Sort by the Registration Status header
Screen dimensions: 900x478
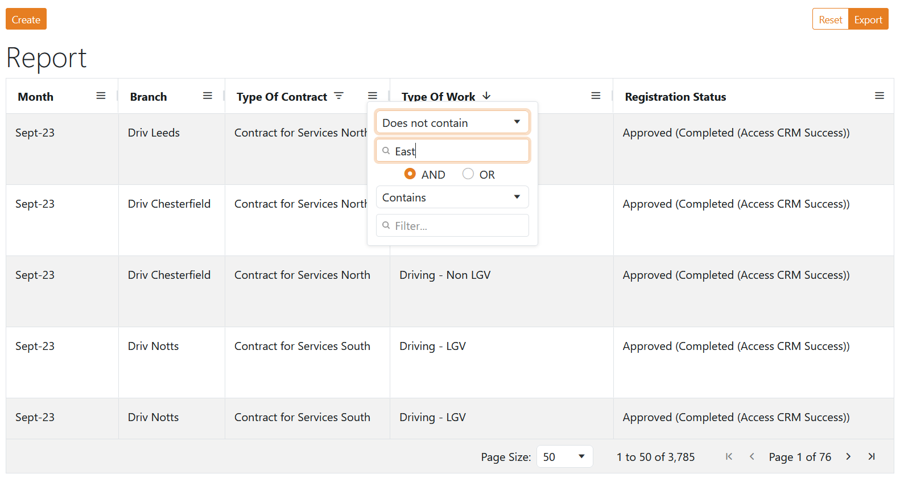(x=675, y=97)
